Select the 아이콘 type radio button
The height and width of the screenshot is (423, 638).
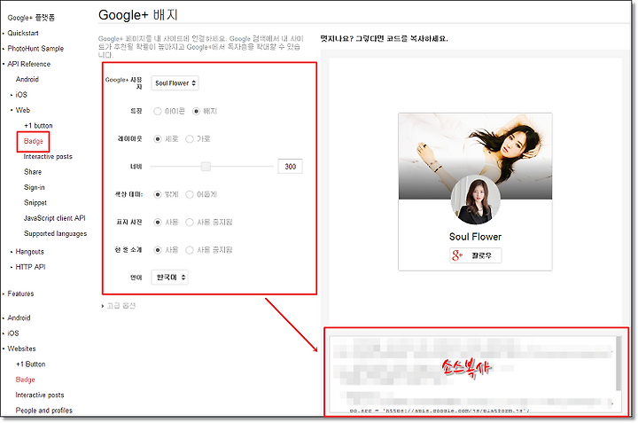158,111
